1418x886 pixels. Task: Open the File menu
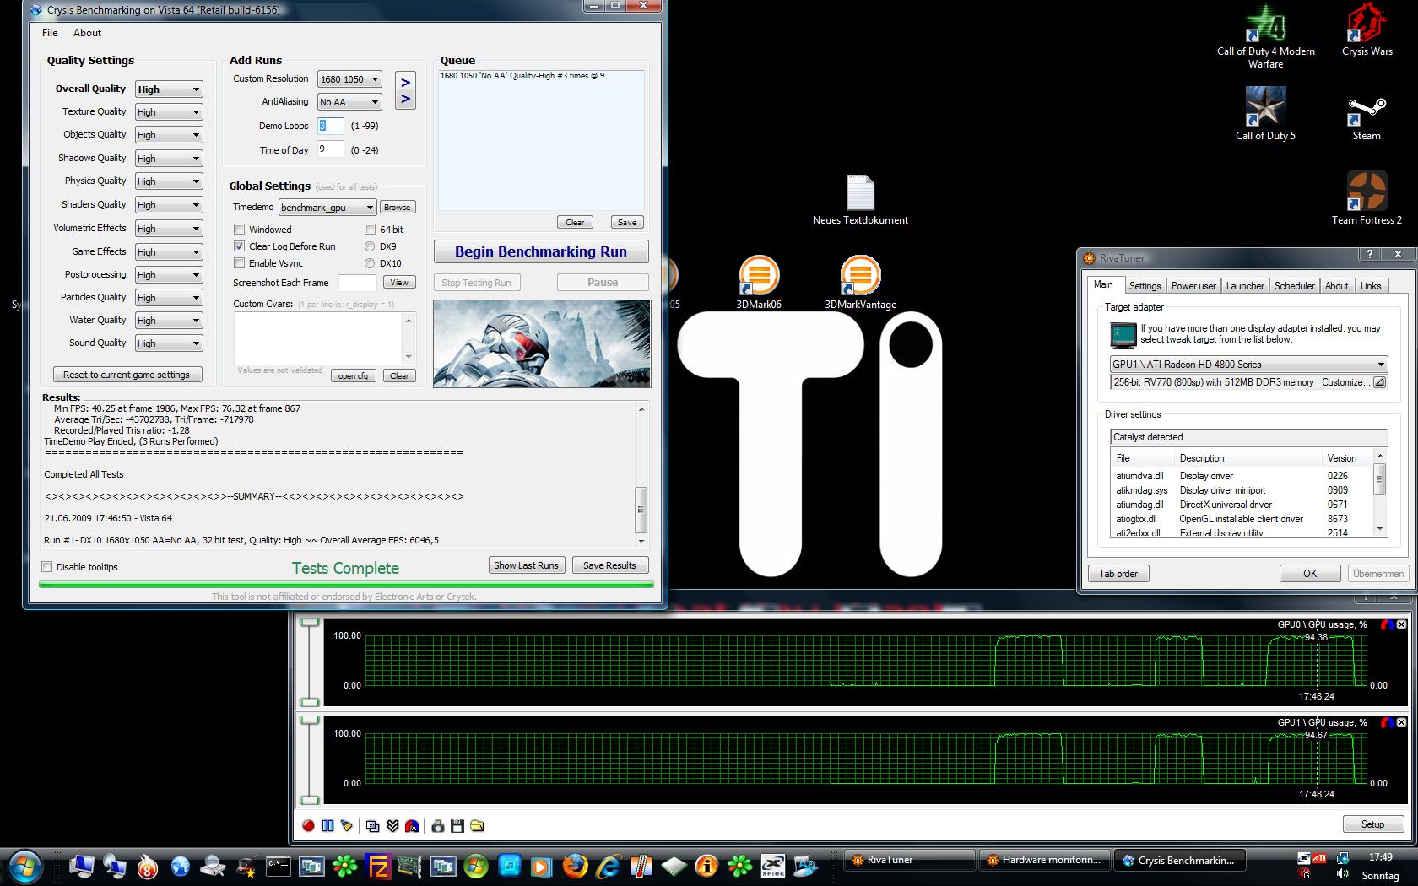coord(50,33)
